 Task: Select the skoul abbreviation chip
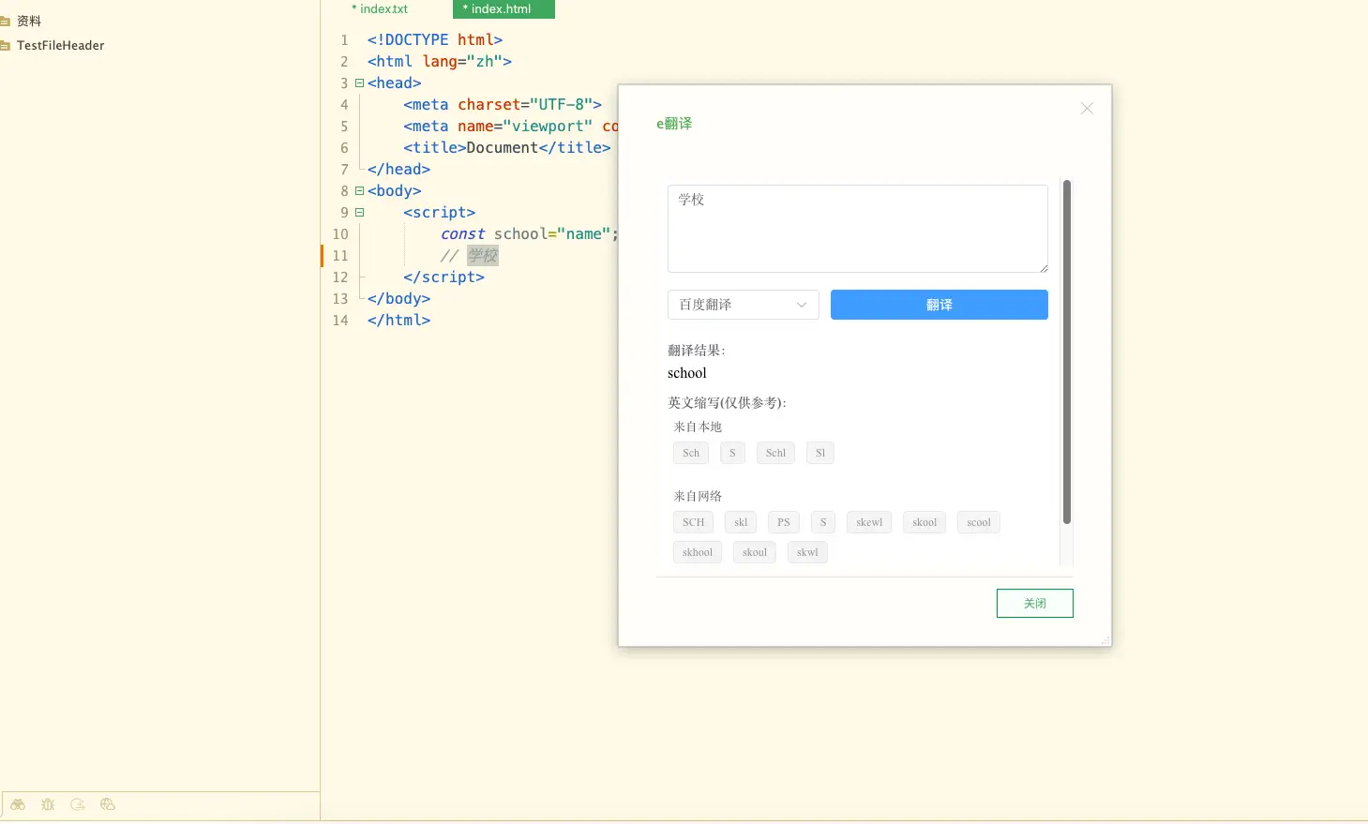[x=755, y=552]
